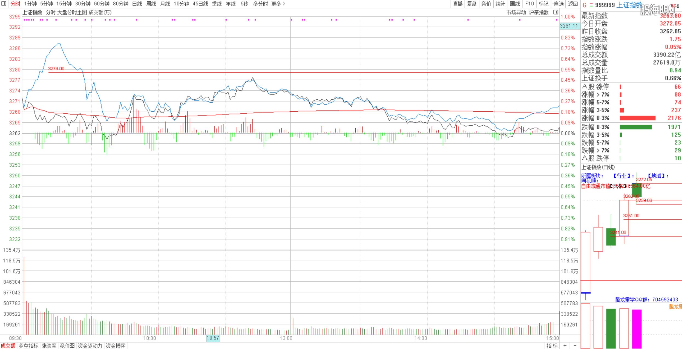Screen dimensions: 682x349
Task: Expand the 更多 periods menu
Action: coord(278,4)
